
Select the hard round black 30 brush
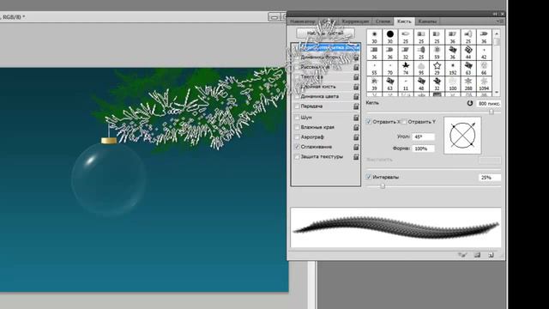tap(390, 36)
